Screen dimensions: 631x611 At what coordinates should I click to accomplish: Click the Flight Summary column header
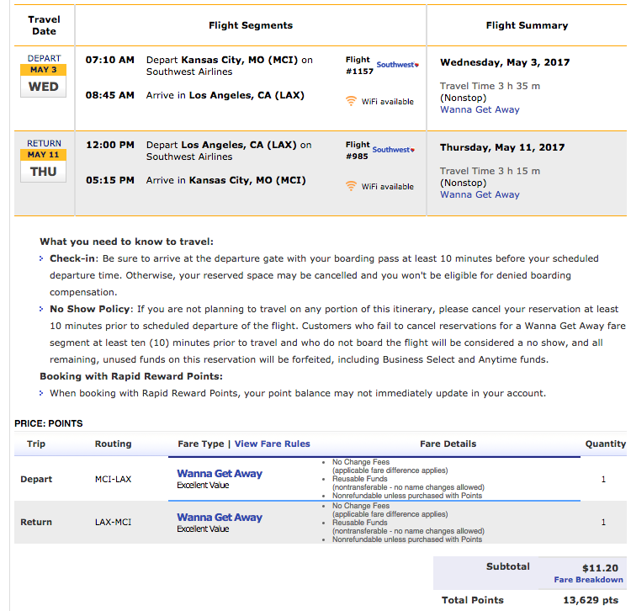point(527,25)
